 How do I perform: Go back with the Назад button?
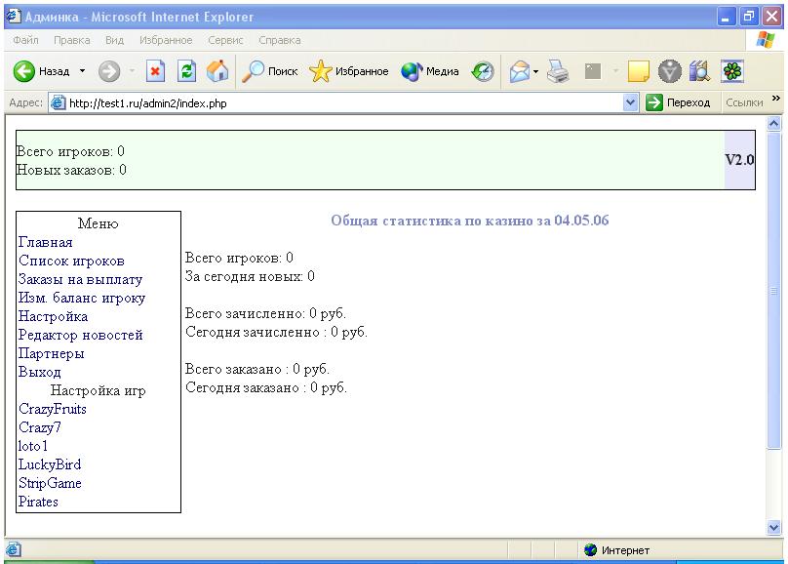pos(41,71)
